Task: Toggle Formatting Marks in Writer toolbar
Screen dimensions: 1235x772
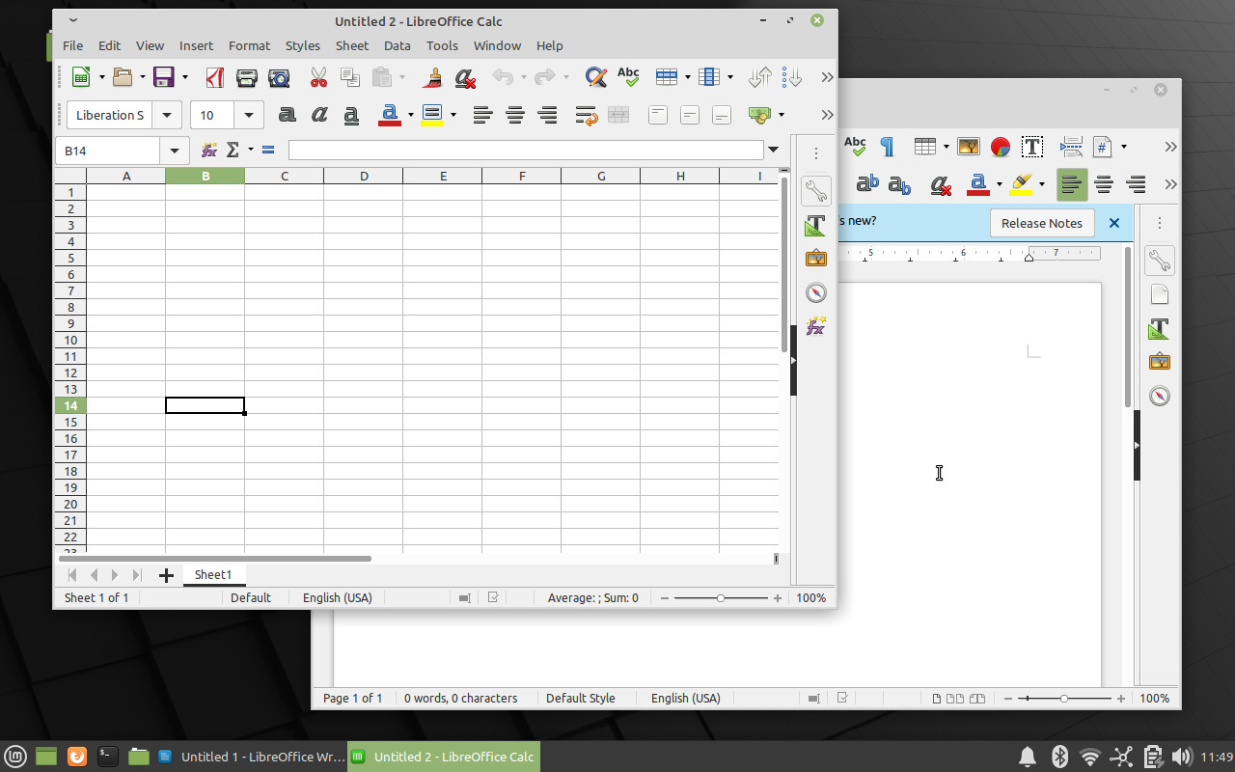Action: pos(887,147)
